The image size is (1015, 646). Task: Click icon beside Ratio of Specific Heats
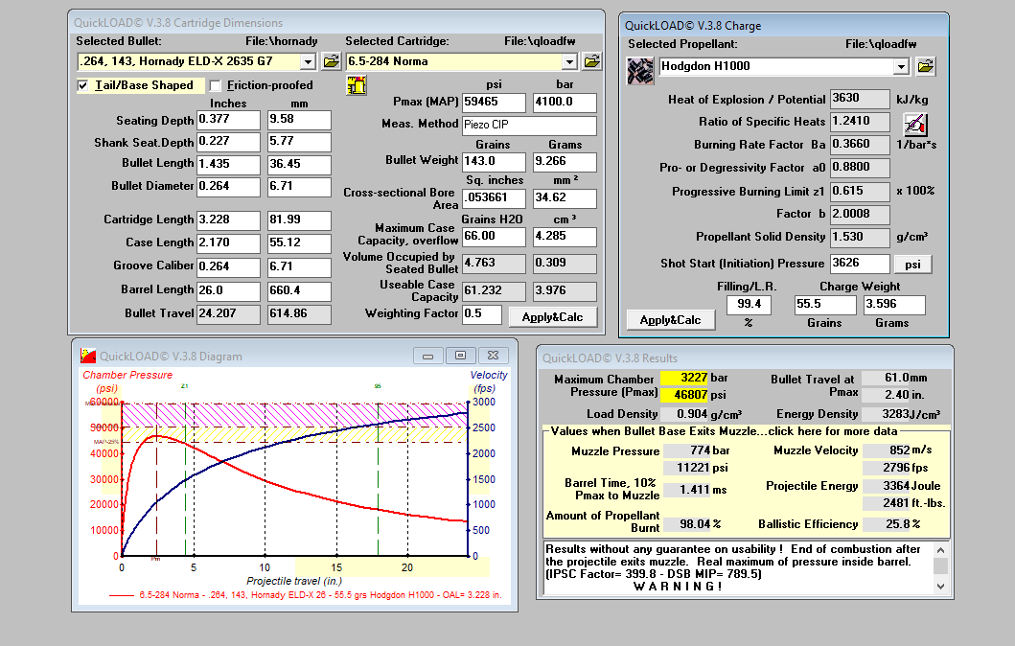[915, 123]
